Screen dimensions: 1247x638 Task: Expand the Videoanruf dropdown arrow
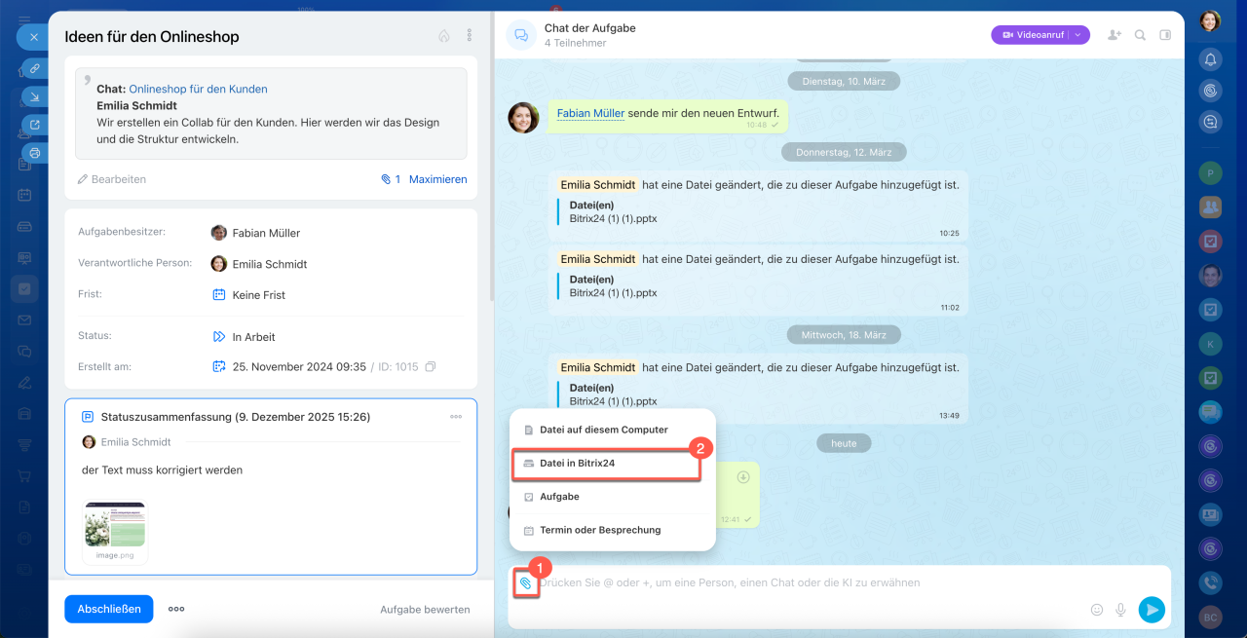tap(1077, 35)
